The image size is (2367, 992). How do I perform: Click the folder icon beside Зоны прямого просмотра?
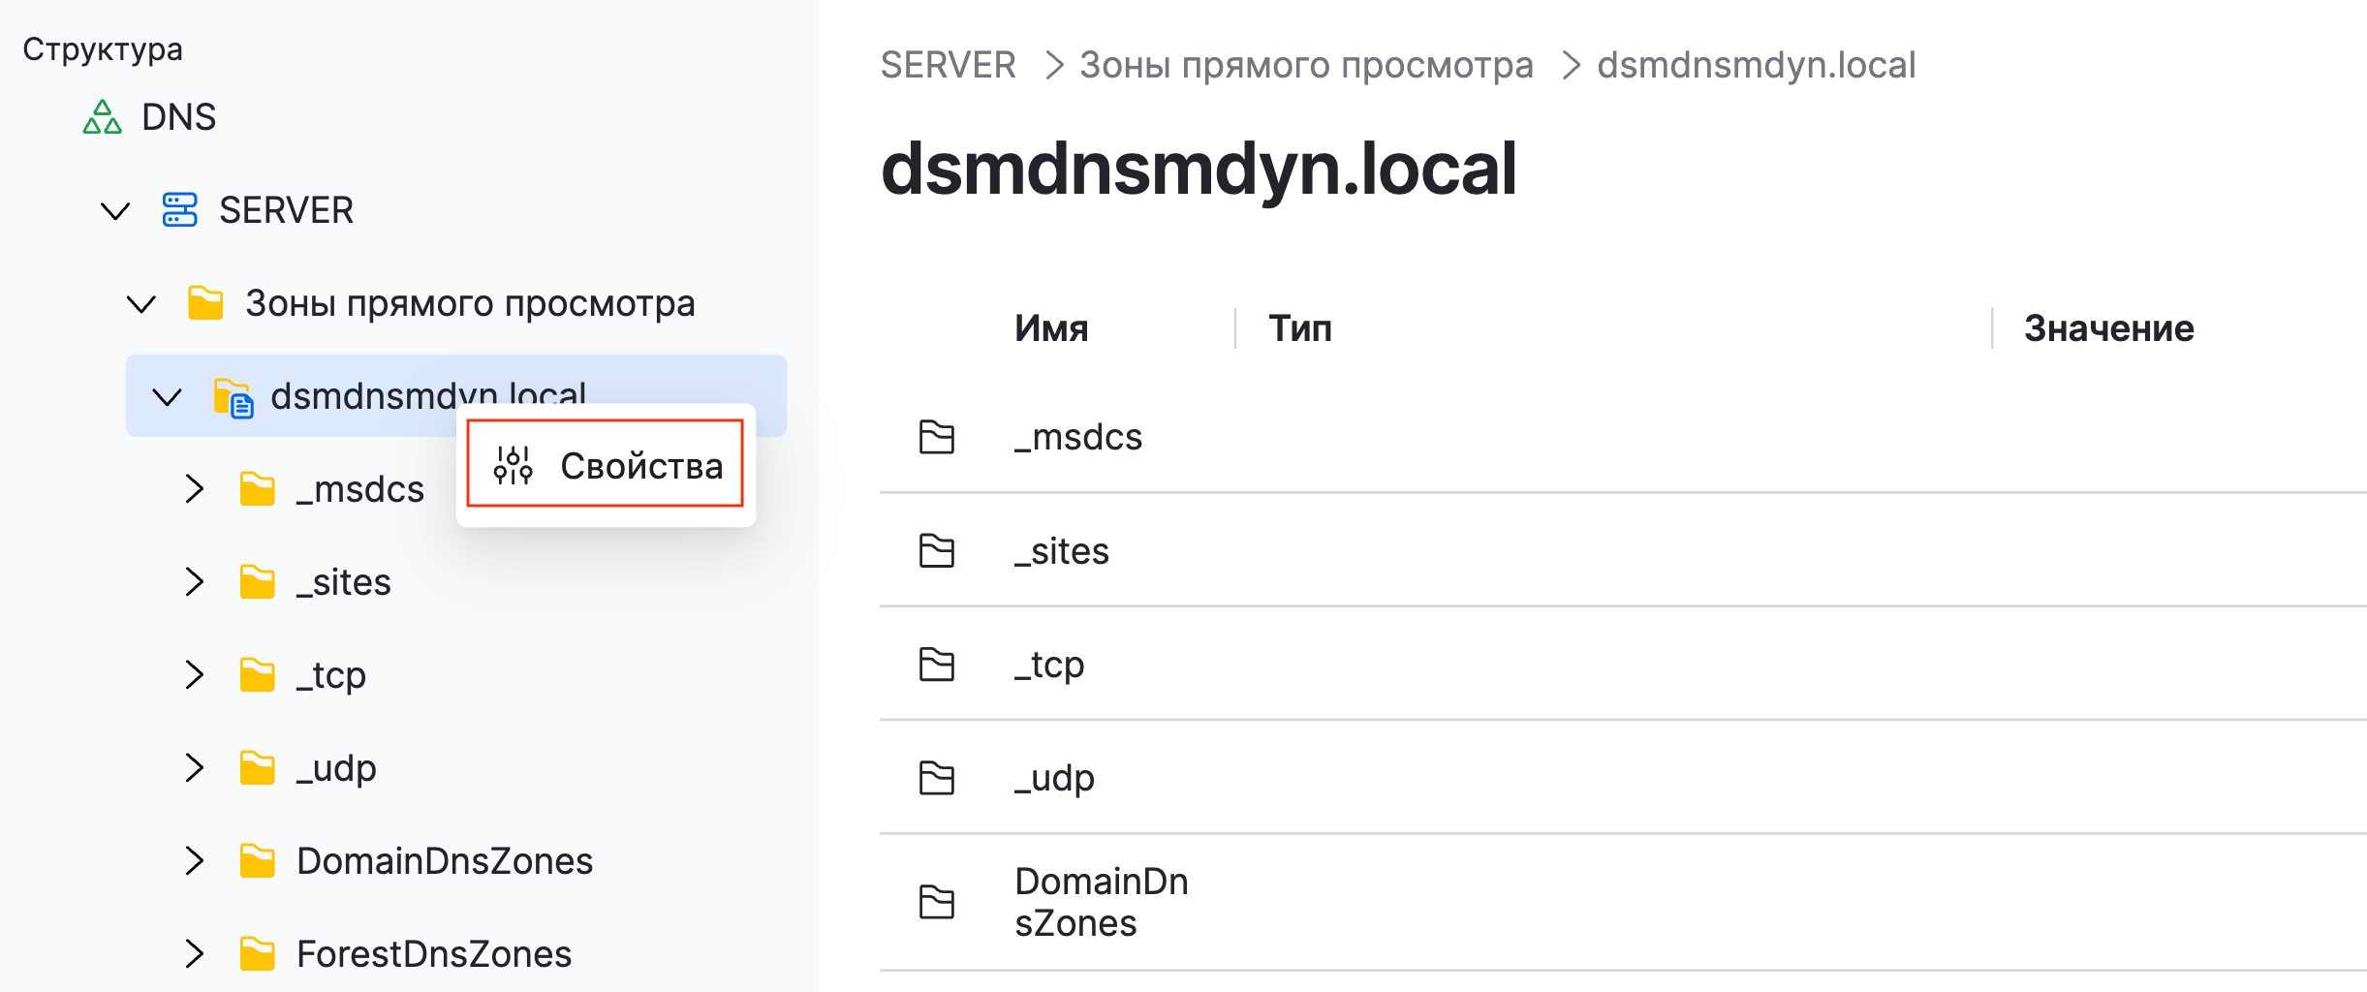(205, 302)
